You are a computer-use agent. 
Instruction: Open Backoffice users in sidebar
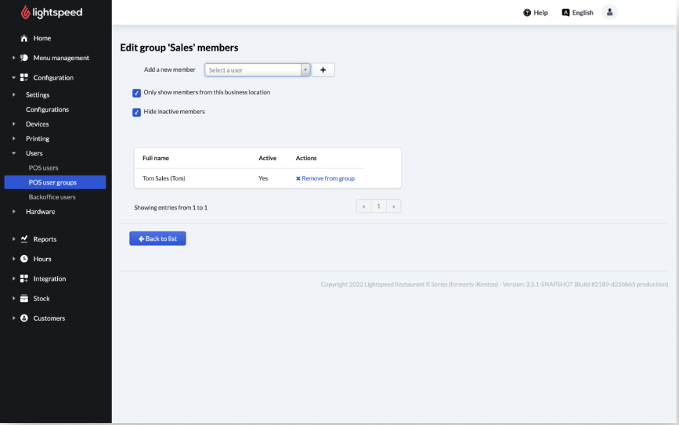click(52, 197)
